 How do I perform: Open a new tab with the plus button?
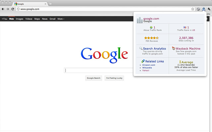[x=50, y=4]
